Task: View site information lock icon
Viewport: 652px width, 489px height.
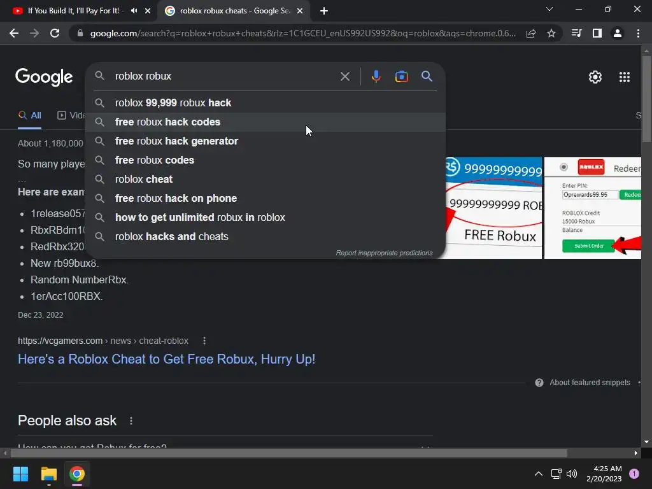Action: coord(80,33)
